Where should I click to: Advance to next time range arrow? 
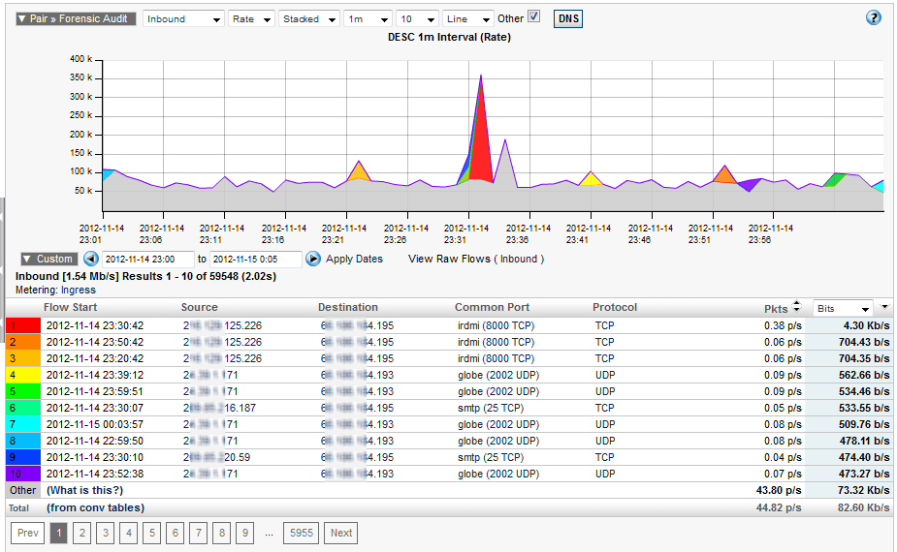tap(313, 259)
